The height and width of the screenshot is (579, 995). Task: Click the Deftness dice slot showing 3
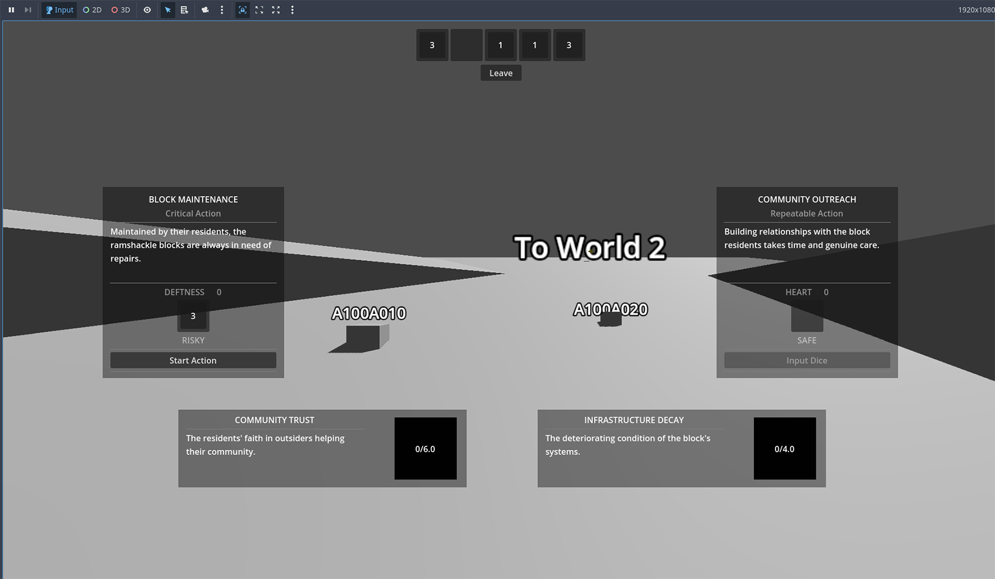[x=193, y=316]
